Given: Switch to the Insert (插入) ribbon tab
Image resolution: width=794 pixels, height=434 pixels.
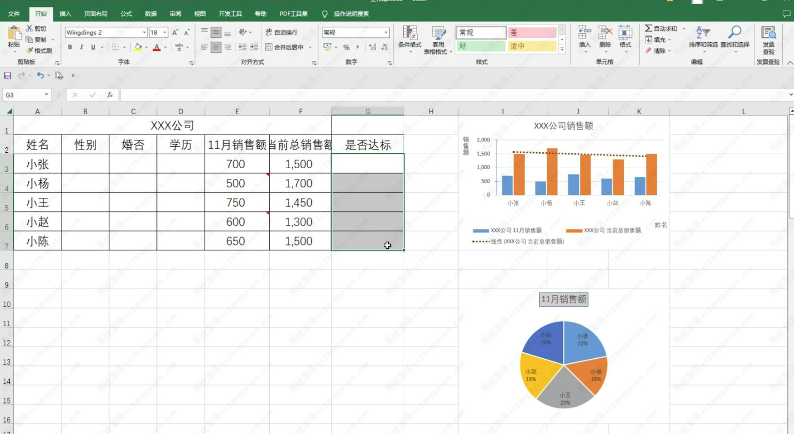Looking at the screenshot, I should click(65, 14).
